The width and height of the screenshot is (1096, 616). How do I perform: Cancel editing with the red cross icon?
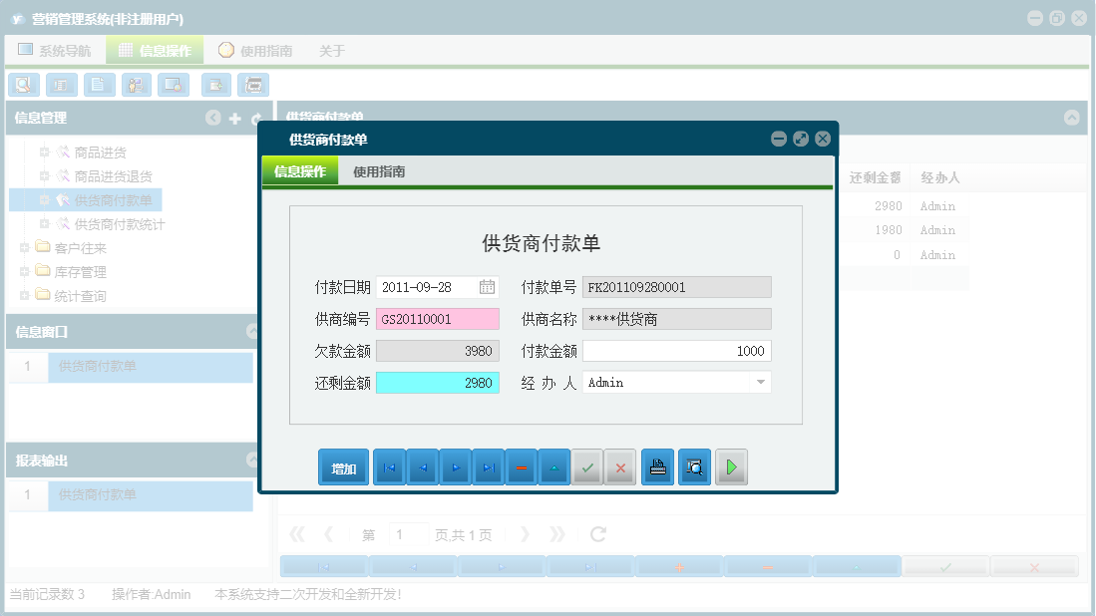[620, 466]
